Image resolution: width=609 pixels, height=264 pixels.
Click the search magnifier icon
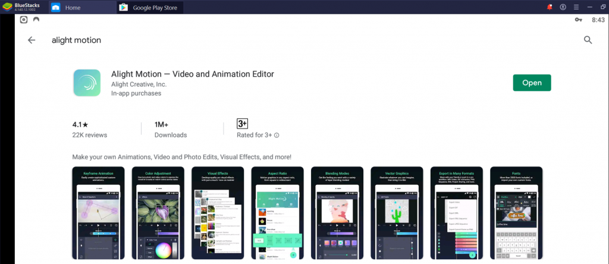pos(588,40)
